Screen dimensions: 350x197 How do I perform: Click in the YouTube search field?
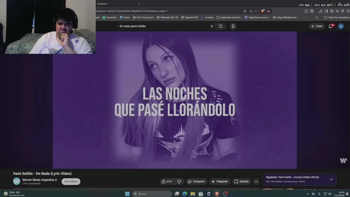click(164, 26)
